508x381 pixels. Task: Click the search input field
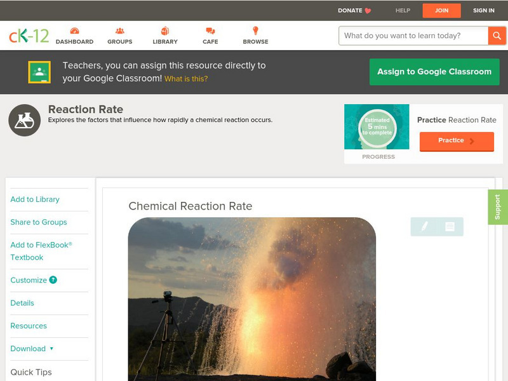pos(413,36)
